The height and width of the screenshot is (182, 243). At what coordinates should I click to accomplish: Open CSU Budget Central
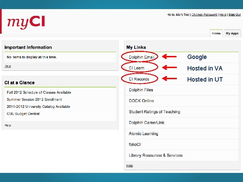pos(23,114)
